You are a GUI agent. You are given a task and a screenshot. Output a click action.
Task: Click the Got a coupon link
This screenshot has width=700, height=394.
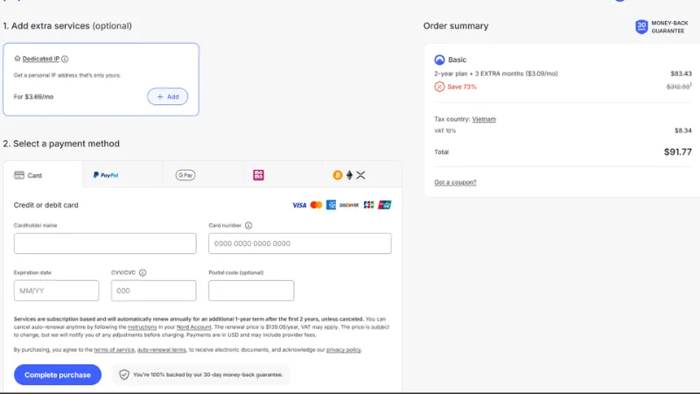(x=455, y=182)
